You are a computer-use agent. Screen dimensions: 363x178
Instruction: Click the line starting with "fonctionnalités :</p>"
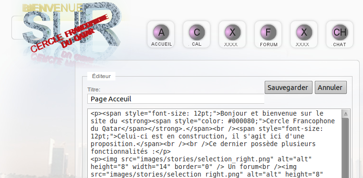coord(131,152)
